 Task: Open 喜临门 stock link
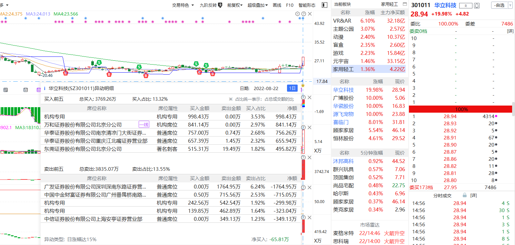point(341,122)
